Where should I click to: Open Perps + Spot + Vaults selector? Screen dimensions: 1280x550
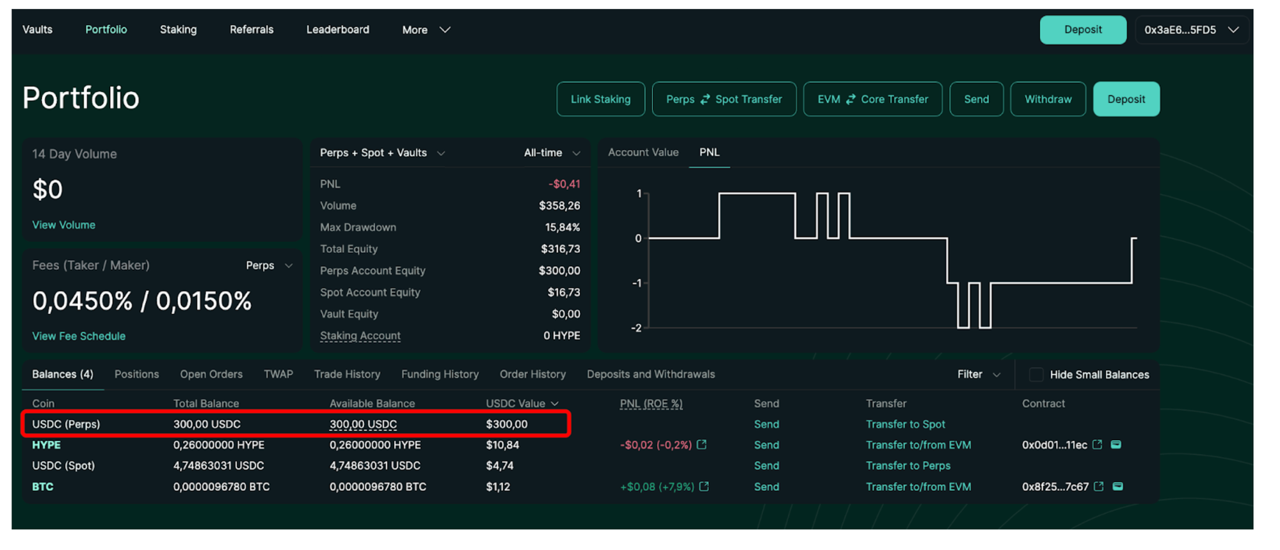(x=382, y=153)
